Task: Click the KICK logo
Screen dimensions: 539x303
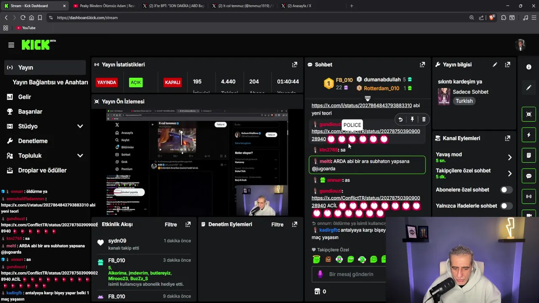Action: coord(38,45)
